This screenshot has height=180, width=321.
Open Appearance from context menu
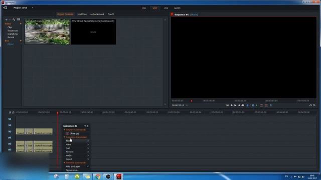coord(72,170)
